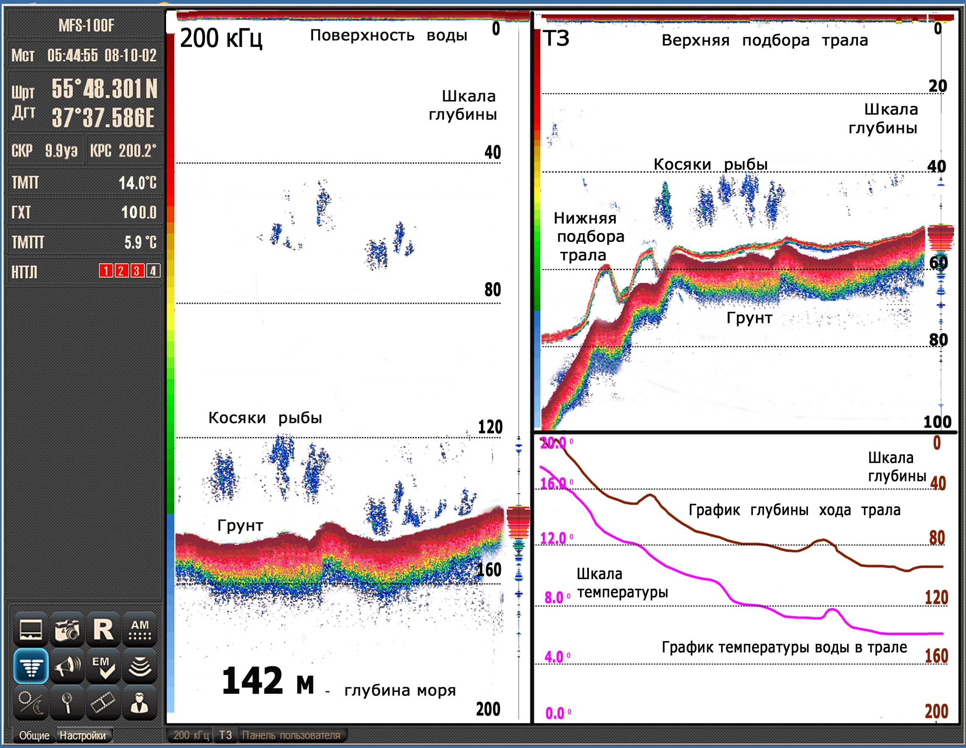
Task: Click the 4.0° temperature scale value
Action: click(557, 657)
